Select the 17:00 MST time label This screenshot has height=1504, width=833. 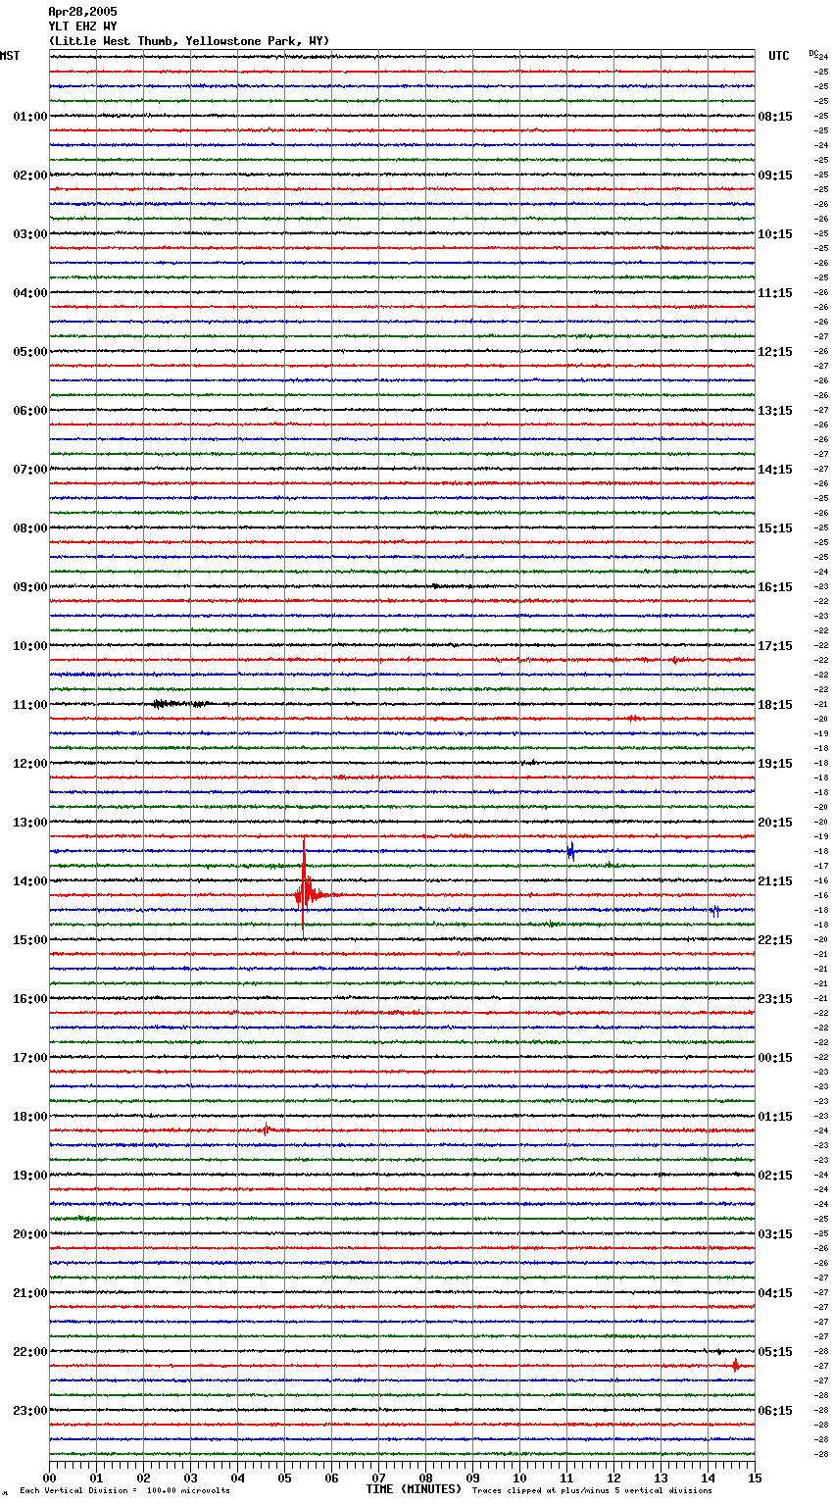[x=30, y=1058]
